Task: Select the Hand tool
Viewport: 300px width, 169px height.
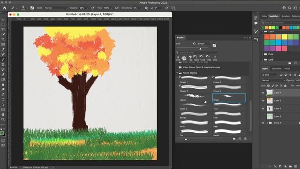Action: coord(3,115)
